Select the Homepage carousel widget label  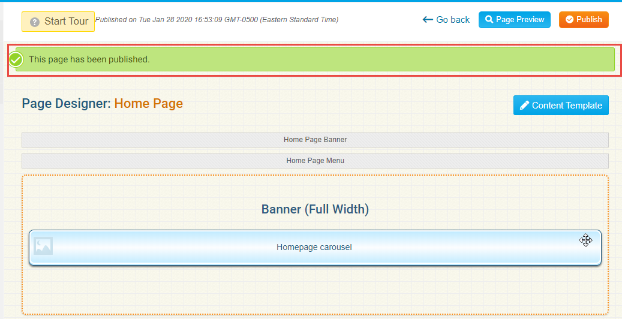(x=314, y=247)
